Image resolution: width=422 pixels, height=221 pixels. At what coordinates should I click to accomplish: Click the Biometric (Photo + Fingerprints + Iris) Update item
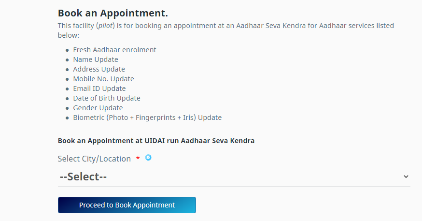tap(147, 118)
